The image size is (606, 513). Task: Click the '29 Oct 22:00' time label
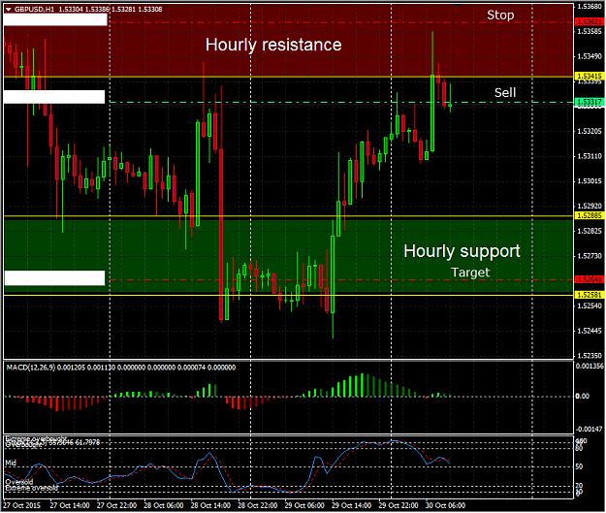pyautogui.click(x=399, y=505)
